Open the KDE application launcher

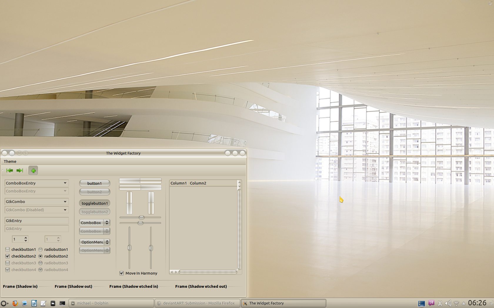click(x=4, y=303)
